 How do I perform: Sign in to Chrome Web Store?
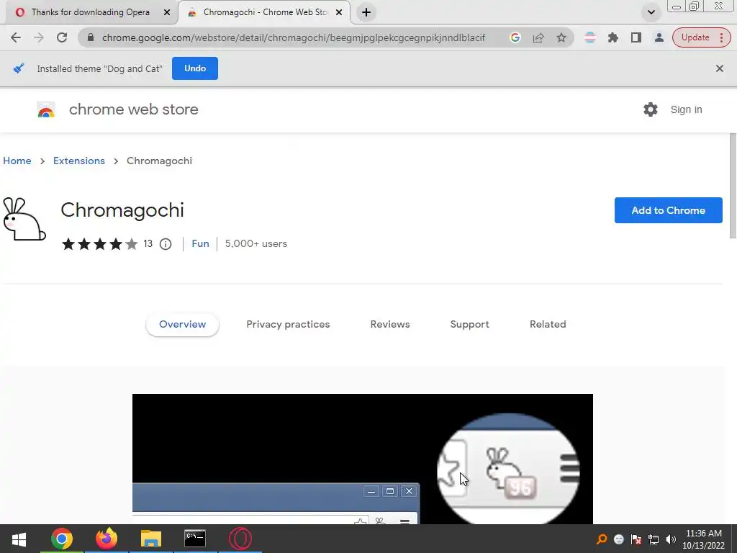tap(686, 109)
